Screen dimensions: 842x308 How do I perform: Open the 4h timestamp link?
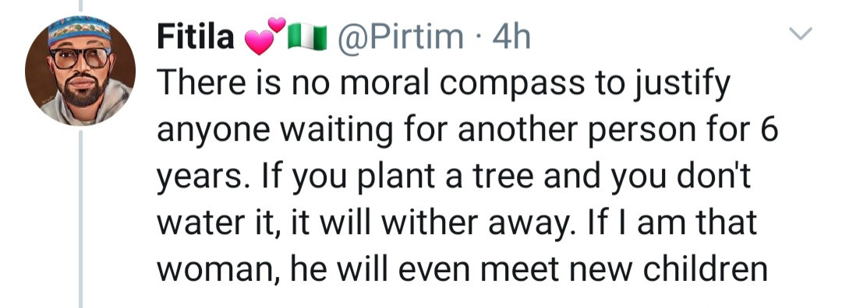click(511, 37)
